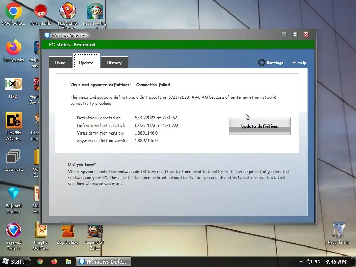This screenshot has height=267, width=356.
Task: Click the 5/13/2023 at 4:21 AM value
Action: [156, 125]
